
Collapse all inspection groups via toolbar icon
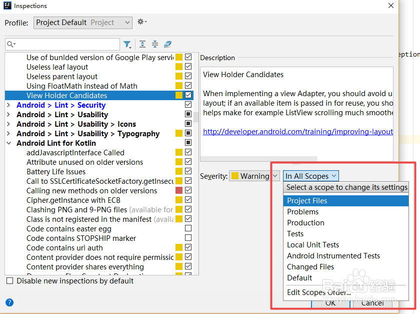coord(154,45)
